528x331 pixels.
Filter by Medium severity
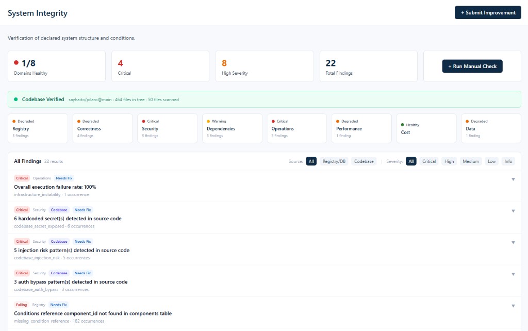(471, 161)
